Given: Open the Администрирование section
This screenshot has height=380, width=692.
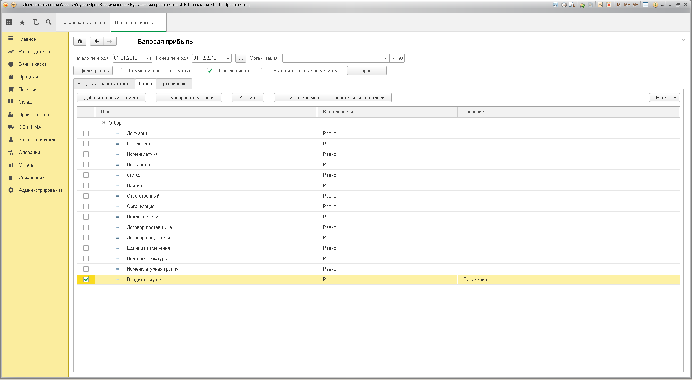Looking at the screenshot, I should click(x=40, y=190).
